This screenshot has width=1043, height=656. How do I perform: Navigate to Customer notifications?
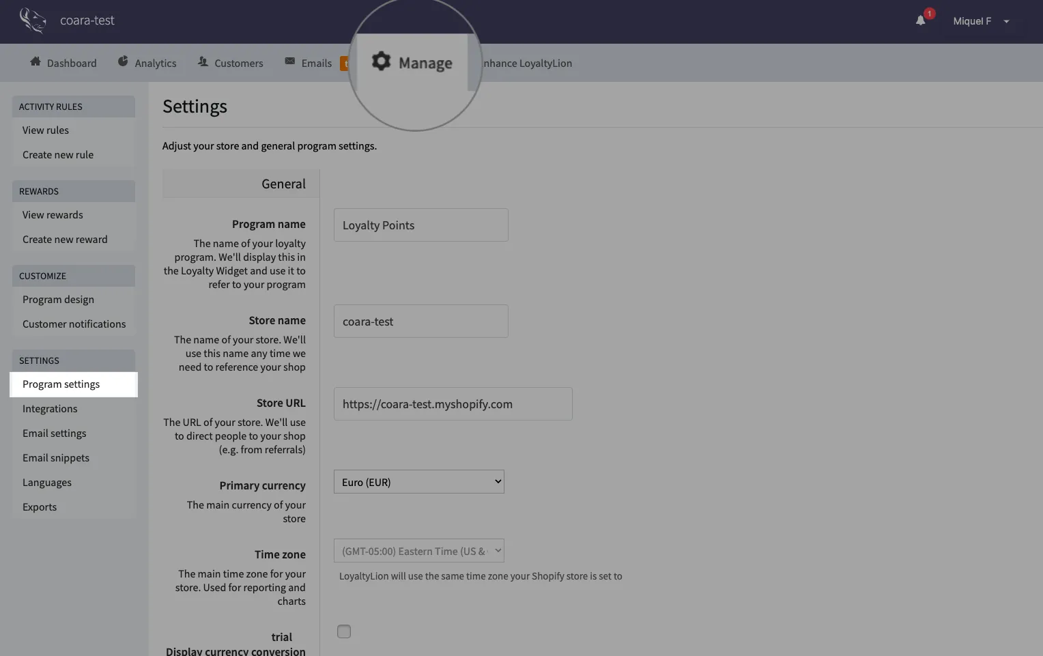pyautogui.click(x=74, y=324)
